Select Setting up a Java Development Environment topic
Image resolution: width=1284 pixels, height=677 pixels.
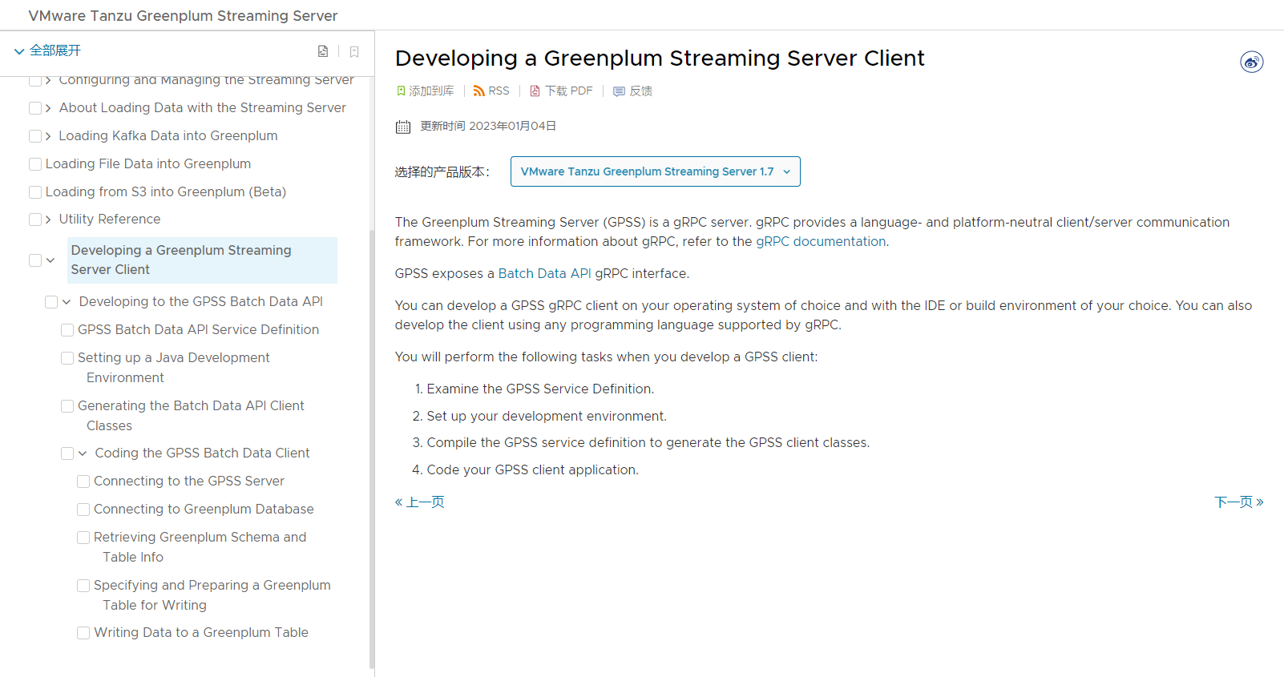pyautogui.click(x=174, y=368)
